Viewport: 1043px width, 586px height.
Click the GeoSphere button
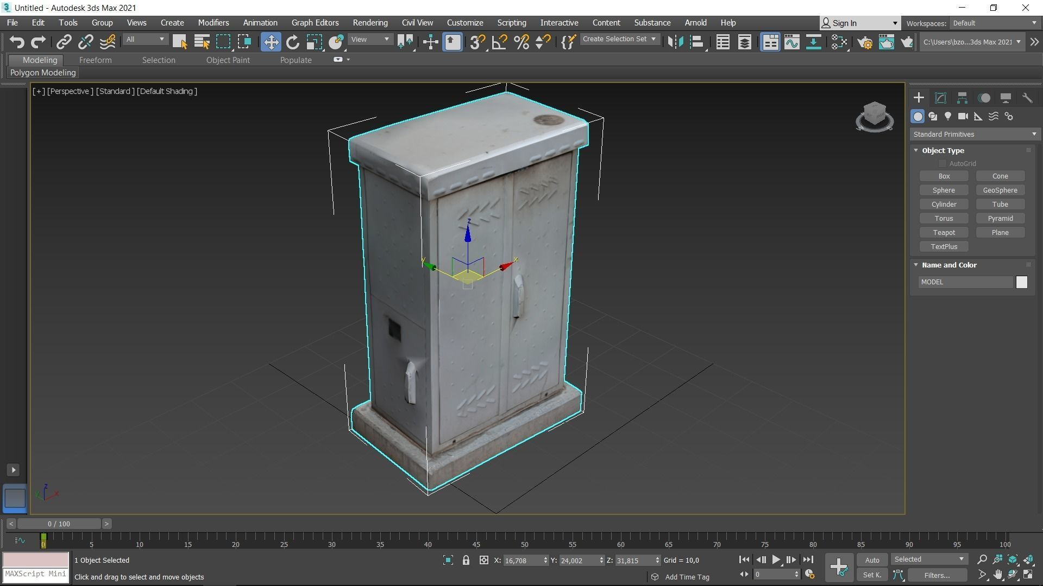point(1000,190)
